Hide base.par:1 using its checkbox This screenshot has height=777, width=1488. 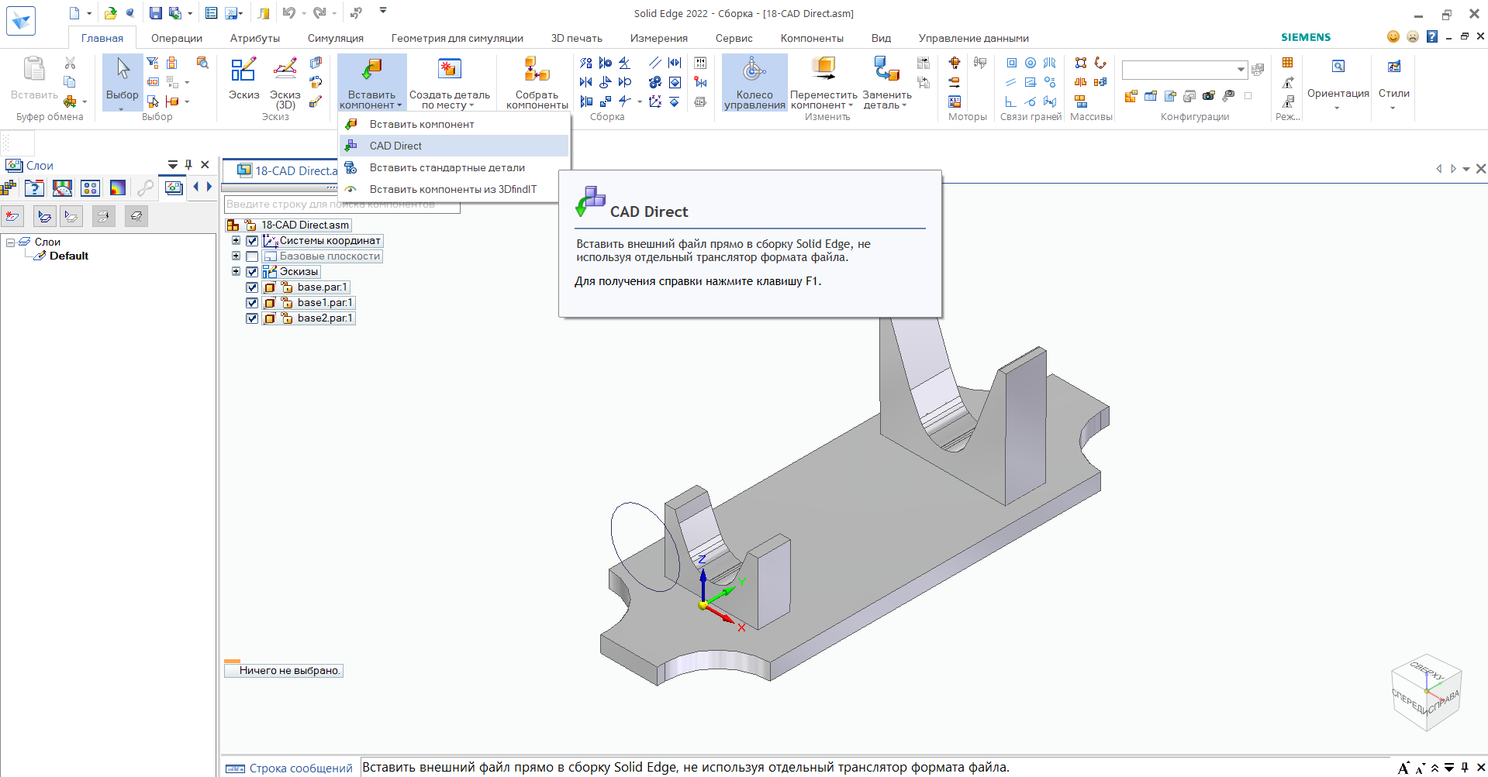(252, 287)
